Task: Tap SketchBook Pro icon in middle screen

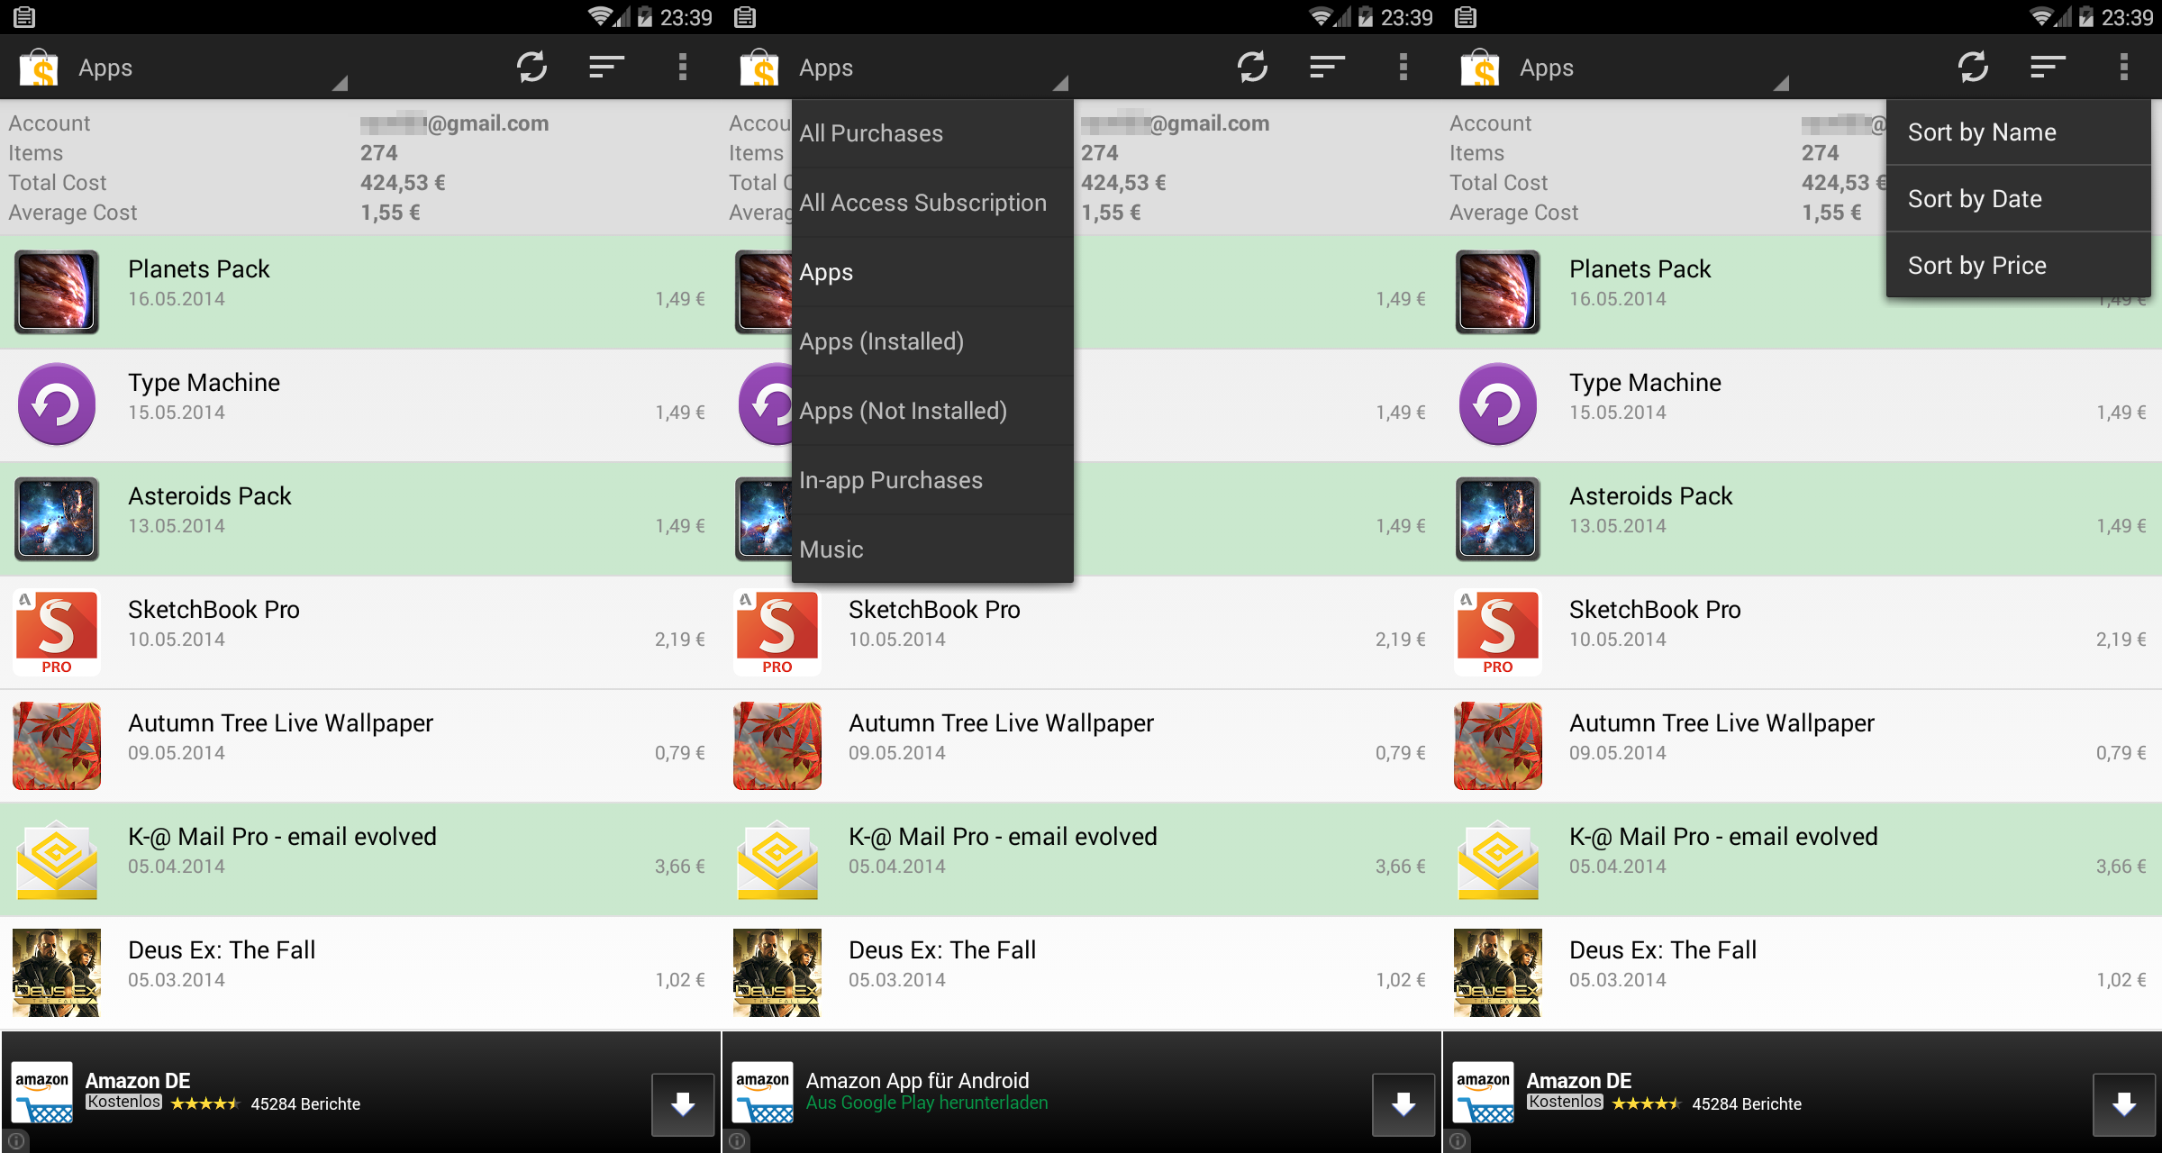Action: click(777, 632)
